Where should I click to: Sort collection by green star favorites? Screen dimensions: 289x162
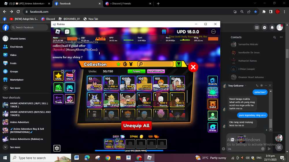(x=118, y=64)
